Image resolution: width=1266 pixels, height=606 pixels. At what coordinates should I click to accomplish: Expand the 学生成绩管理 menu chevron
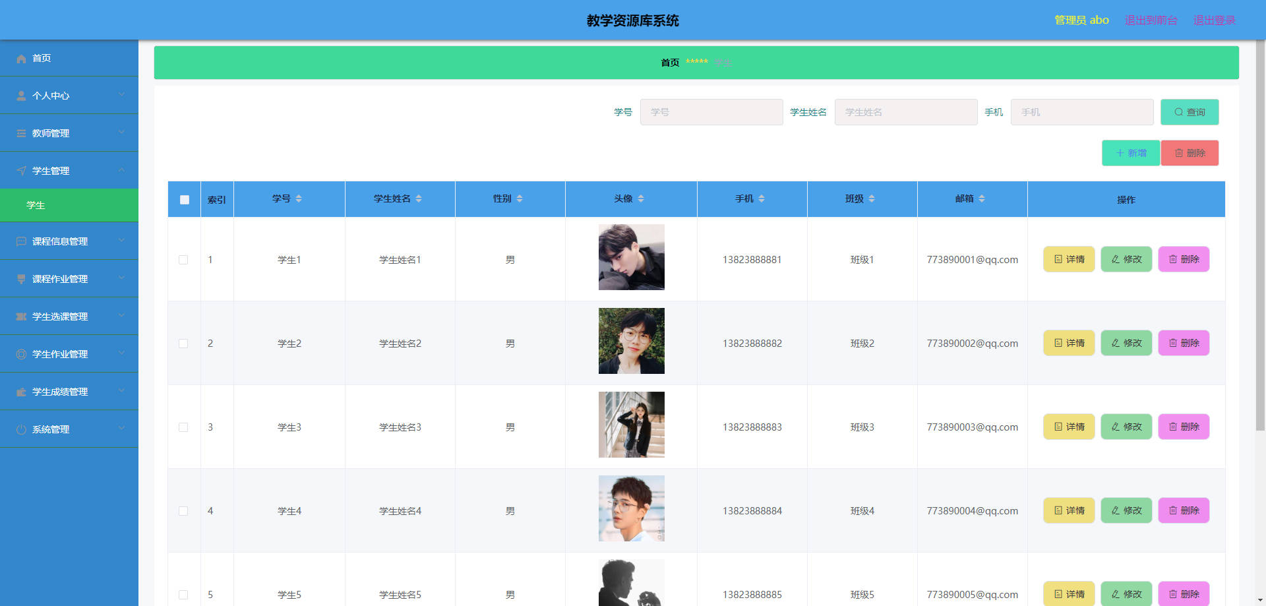click(x=121, y=391)
